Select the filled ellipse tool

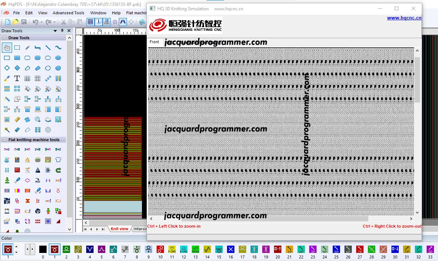(58, 58)
